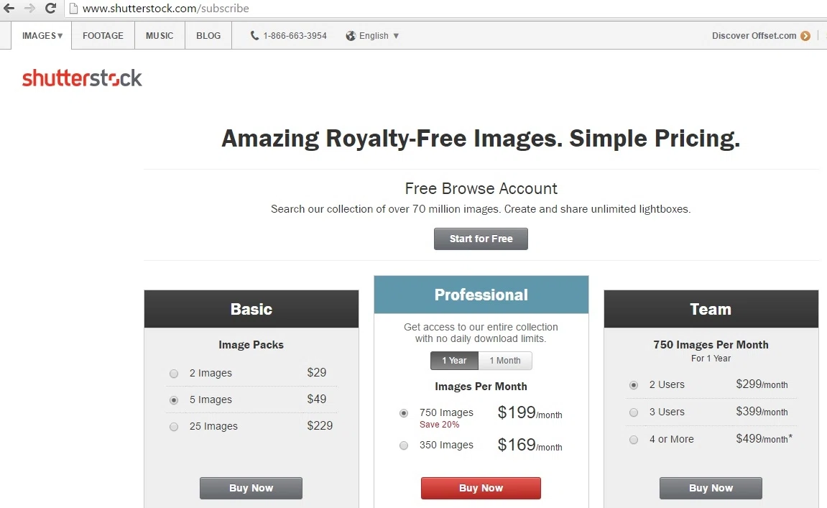
Task: Click the Start for Free button
Action: [481, 239]
